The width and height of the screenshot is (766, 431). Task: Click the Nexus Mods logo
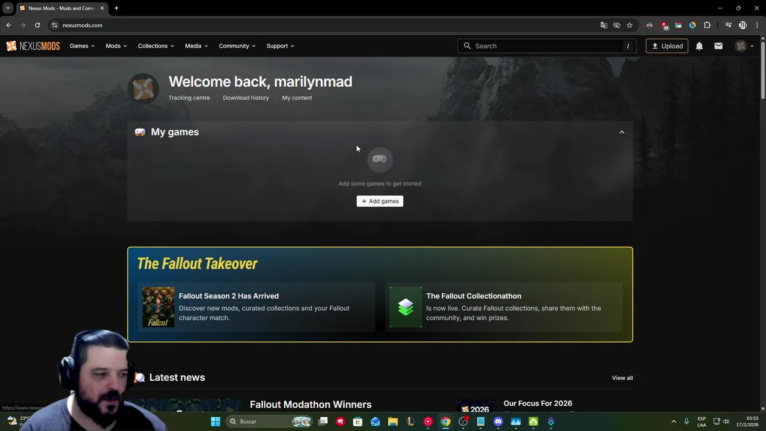point(33,46)
